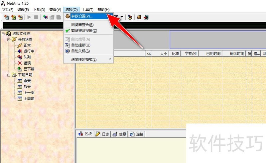Select the 下载日期 clock folder icon
Image resolution: width=266 pixels, height=163 pixels.
14,75
